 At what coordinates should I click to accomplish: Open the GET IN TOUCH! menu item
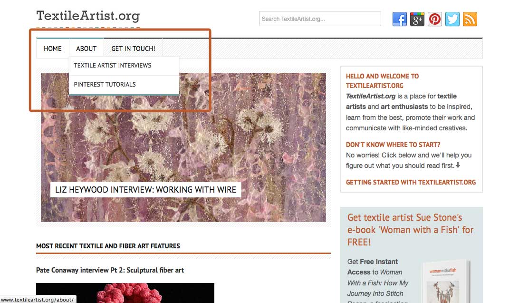click(x=133, y=49)
